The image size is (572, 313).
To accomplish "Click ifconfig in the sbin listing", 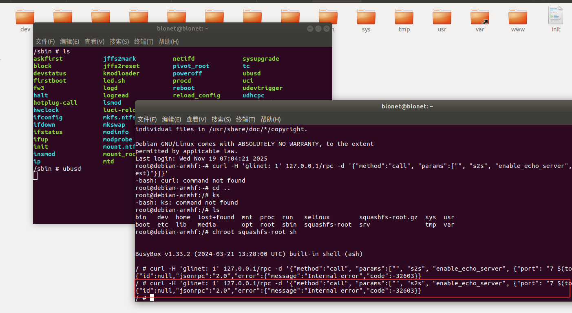I will coord(48,117).
